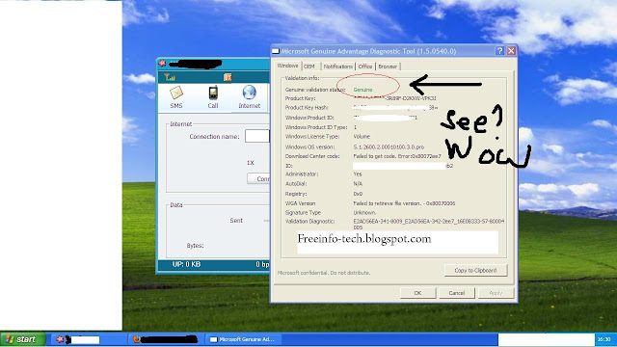The height and width of the screenshot is (347, 617).
Task: Click the Windows License Type value Volume
Action: 362,137
